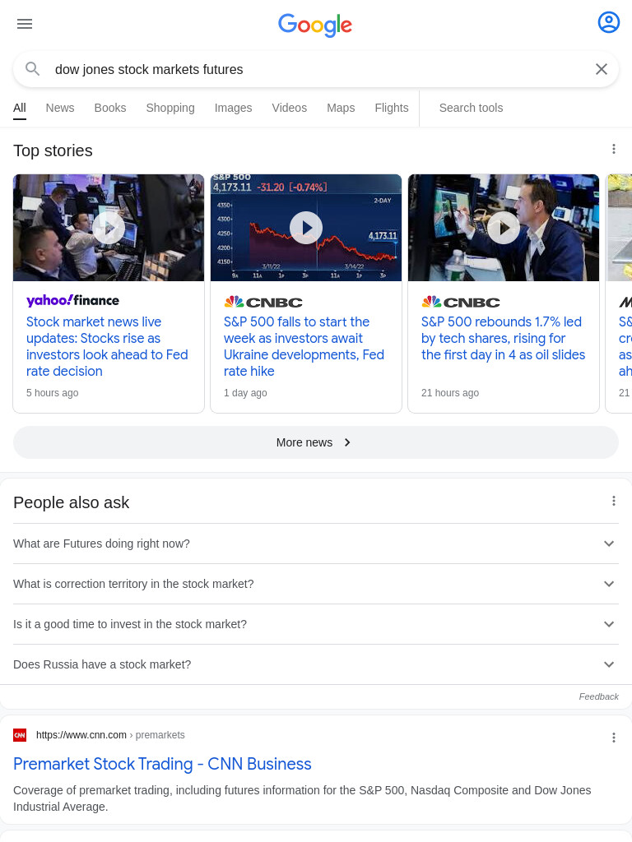Clear the search query with X
The width and height of the screenshot is (632, 842).
point(602,69)
